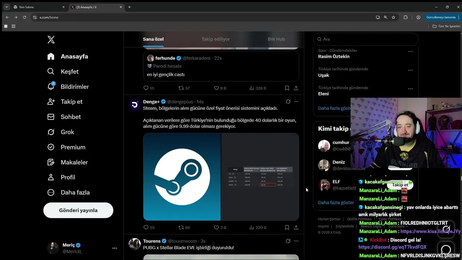Click Daha fazla göster under suggested follows
Screen dimensions: 462x260
coord(336,203)
